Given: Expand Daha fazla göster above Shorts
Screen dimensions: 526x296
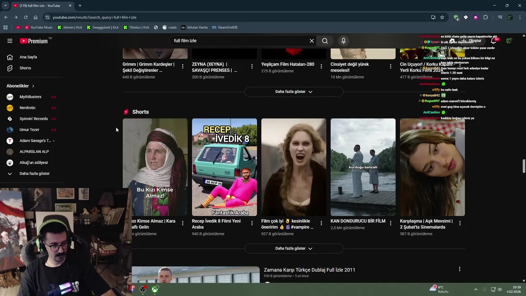Looking at the screenshot, I should click(294, 92).
